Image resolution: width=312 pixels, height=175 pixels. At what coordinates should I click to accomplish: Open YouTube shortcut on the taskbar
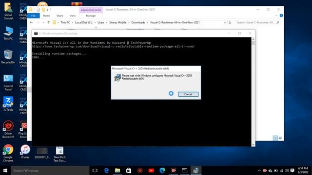click(151, 171)
